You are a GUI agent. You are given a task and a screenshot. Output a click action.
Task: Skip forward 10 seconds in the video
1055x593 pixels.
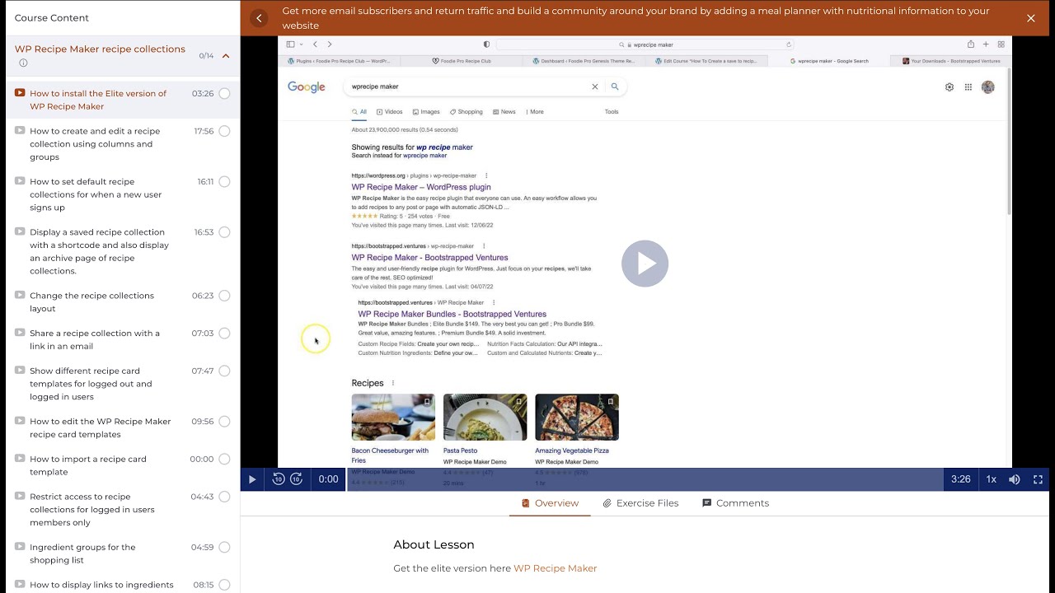pos(297,479)
